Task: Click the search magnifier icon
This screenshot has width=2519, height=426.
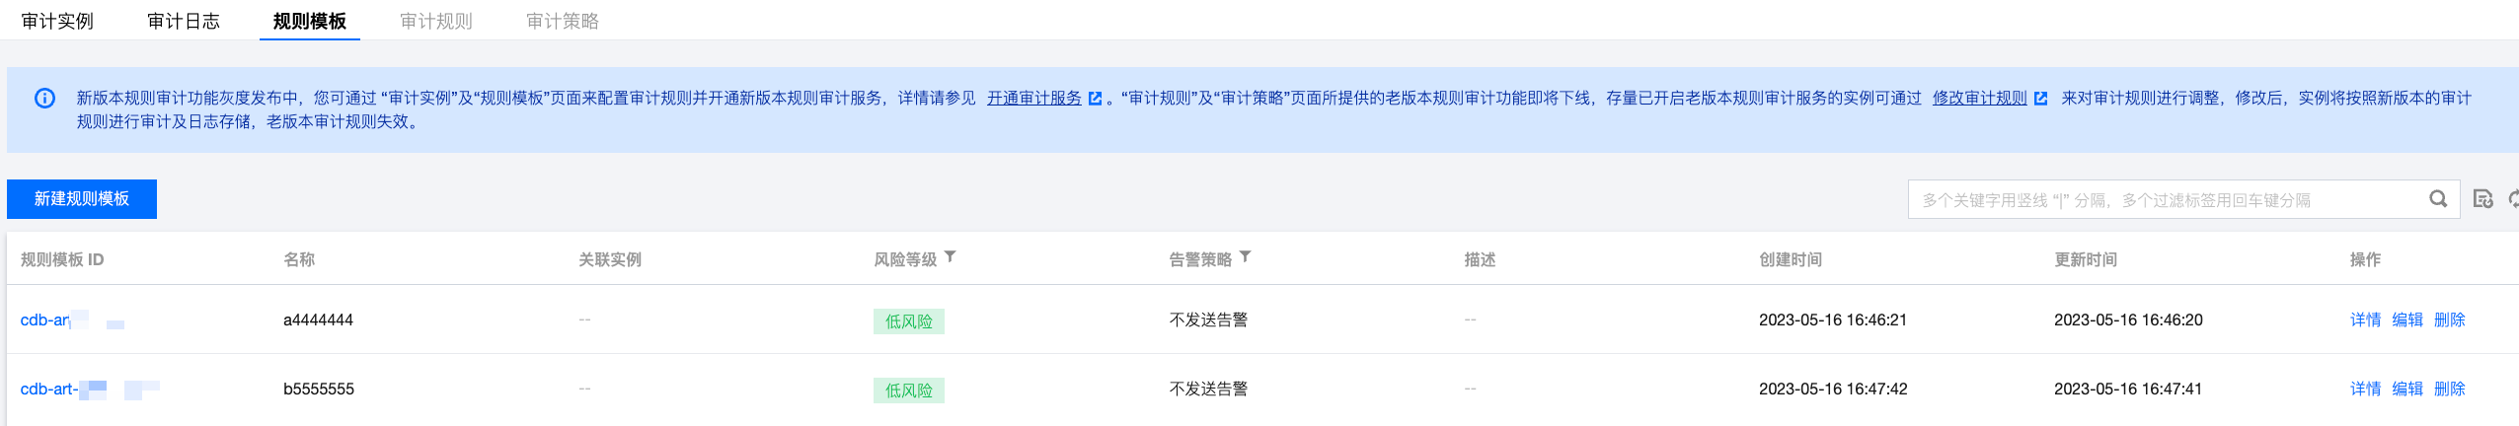Action: [x=2438, y=199]
